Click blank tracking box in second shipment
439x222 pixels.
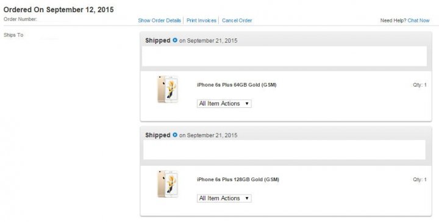285,150
